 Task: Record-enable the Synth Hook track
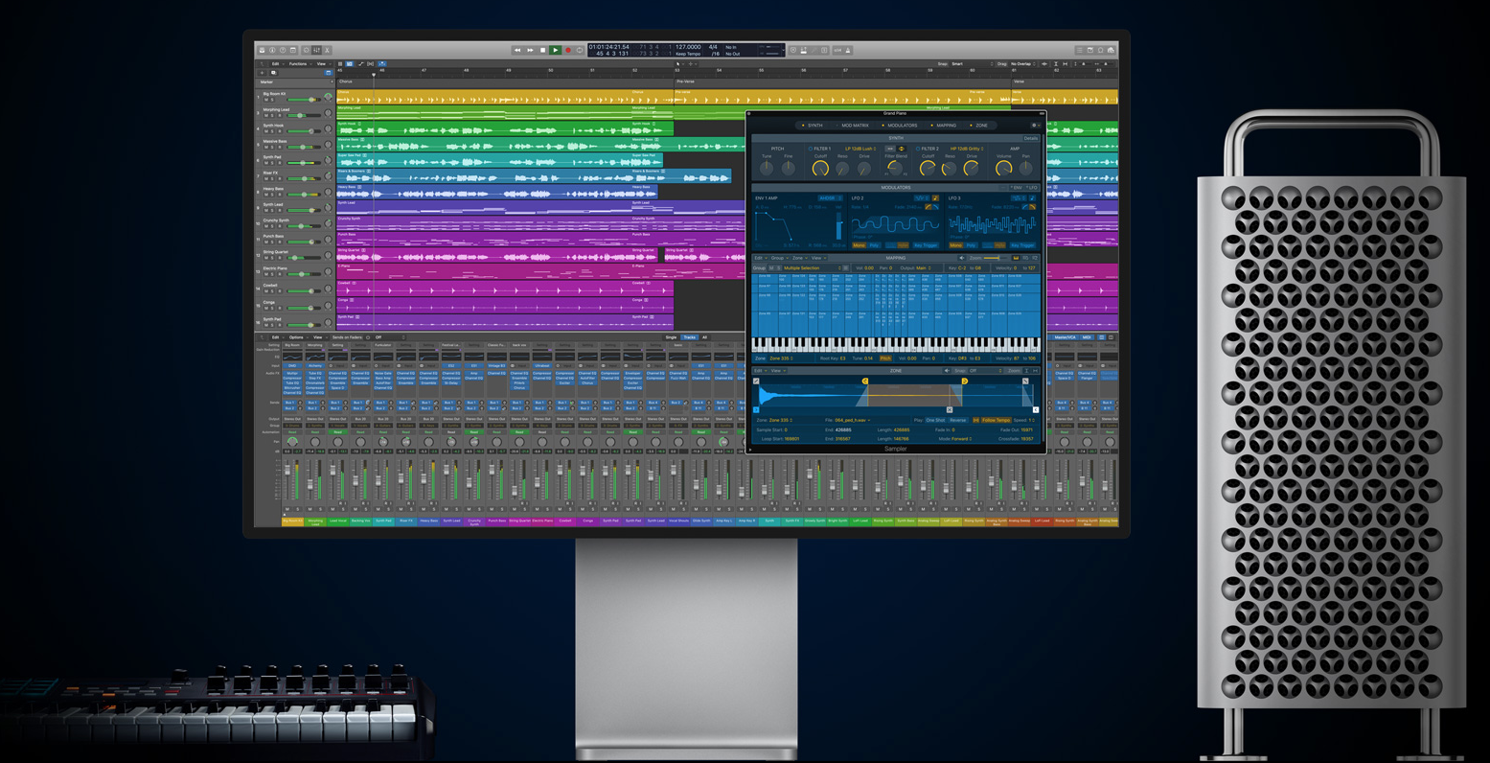click(280, 131)
